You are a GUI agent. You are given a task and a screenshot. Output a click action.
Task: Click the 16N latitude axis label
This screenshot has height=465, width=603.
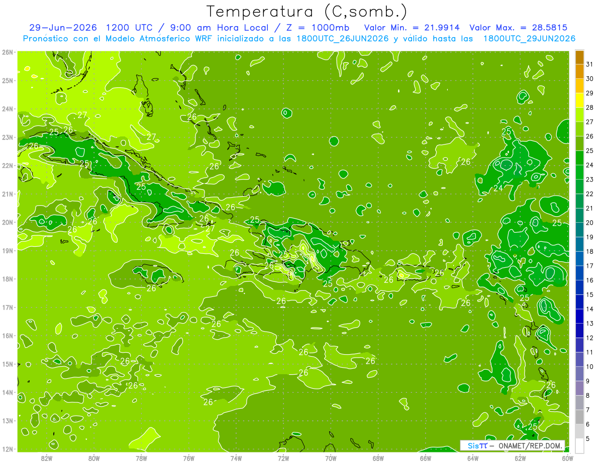coord(8,336)
